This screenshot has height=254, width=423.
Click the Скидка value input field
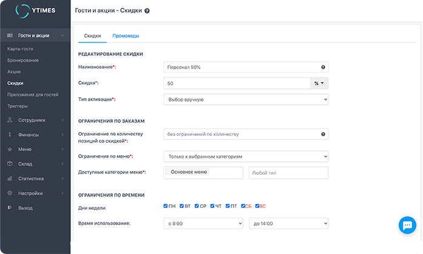point(236,83)
